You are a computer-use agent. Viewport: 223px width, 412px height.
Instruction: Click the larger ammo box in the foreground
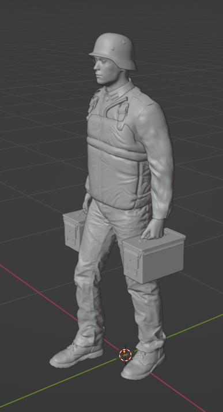coord(154,256)
